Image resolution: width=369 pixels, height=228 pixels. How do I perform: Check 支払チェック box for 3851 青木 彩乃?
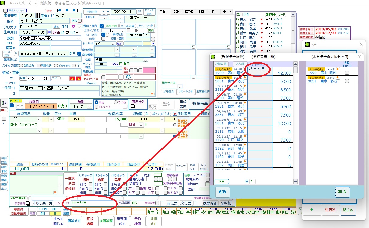click(x=347, y=81)
